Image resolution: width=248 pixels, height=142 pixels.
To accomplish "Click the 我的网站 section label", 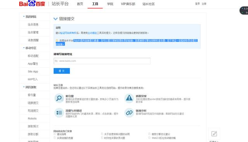I will [31, 16].
